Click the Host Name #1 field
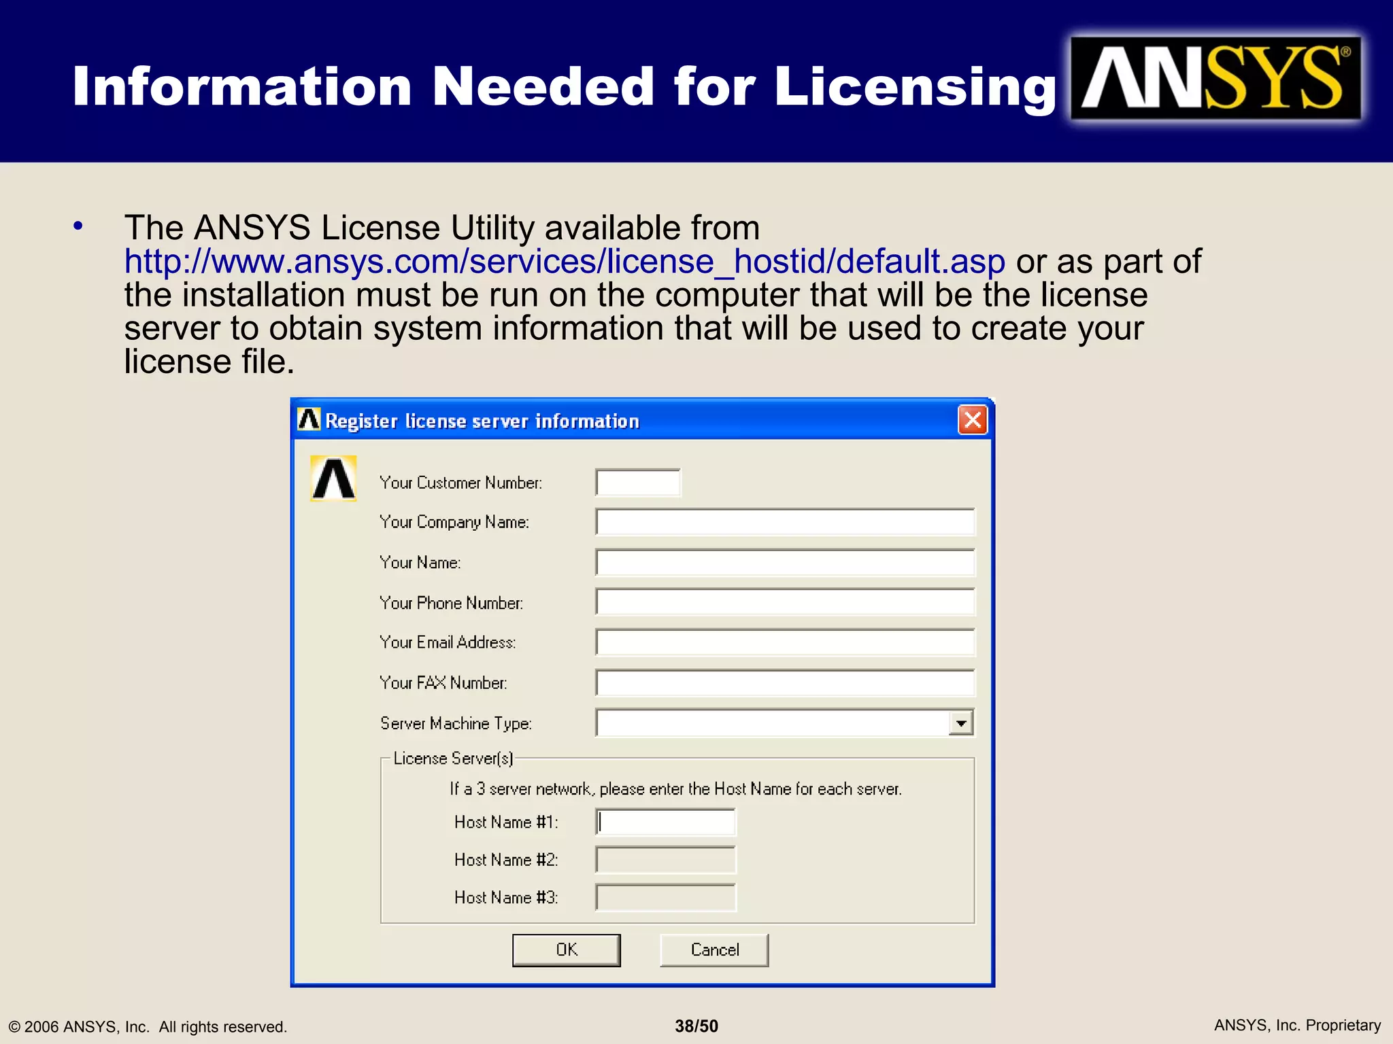 click(666, 822)
